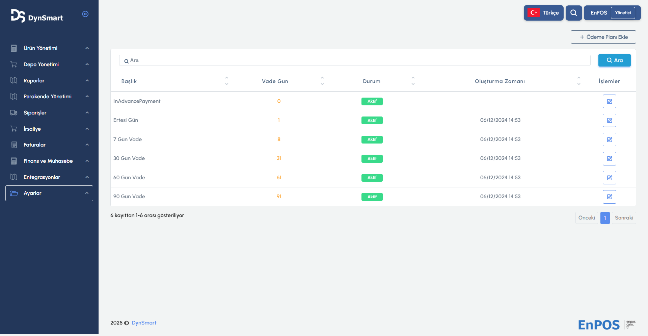Click the Turkish flag language icon
648x336 pixels.
534,13
